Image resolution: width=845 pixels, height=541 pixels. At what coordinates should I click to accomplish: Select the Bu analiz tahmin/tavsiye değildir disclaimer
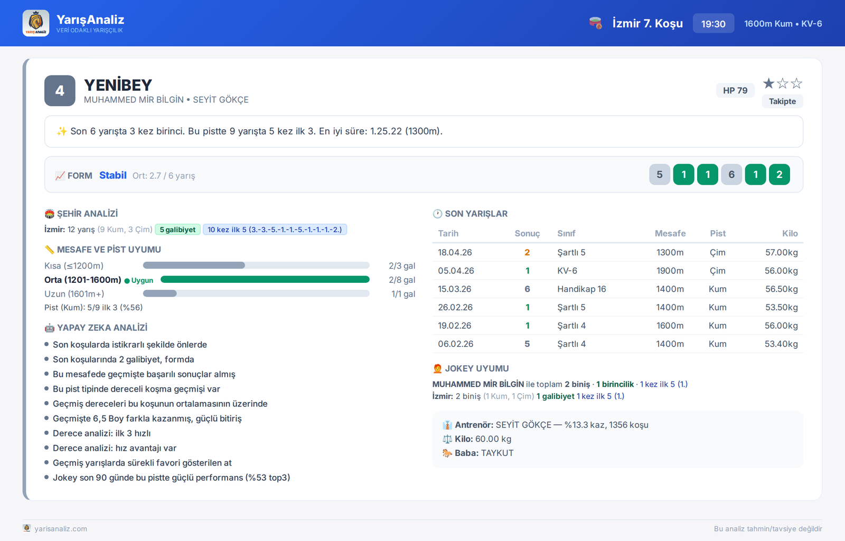(768, 529)
